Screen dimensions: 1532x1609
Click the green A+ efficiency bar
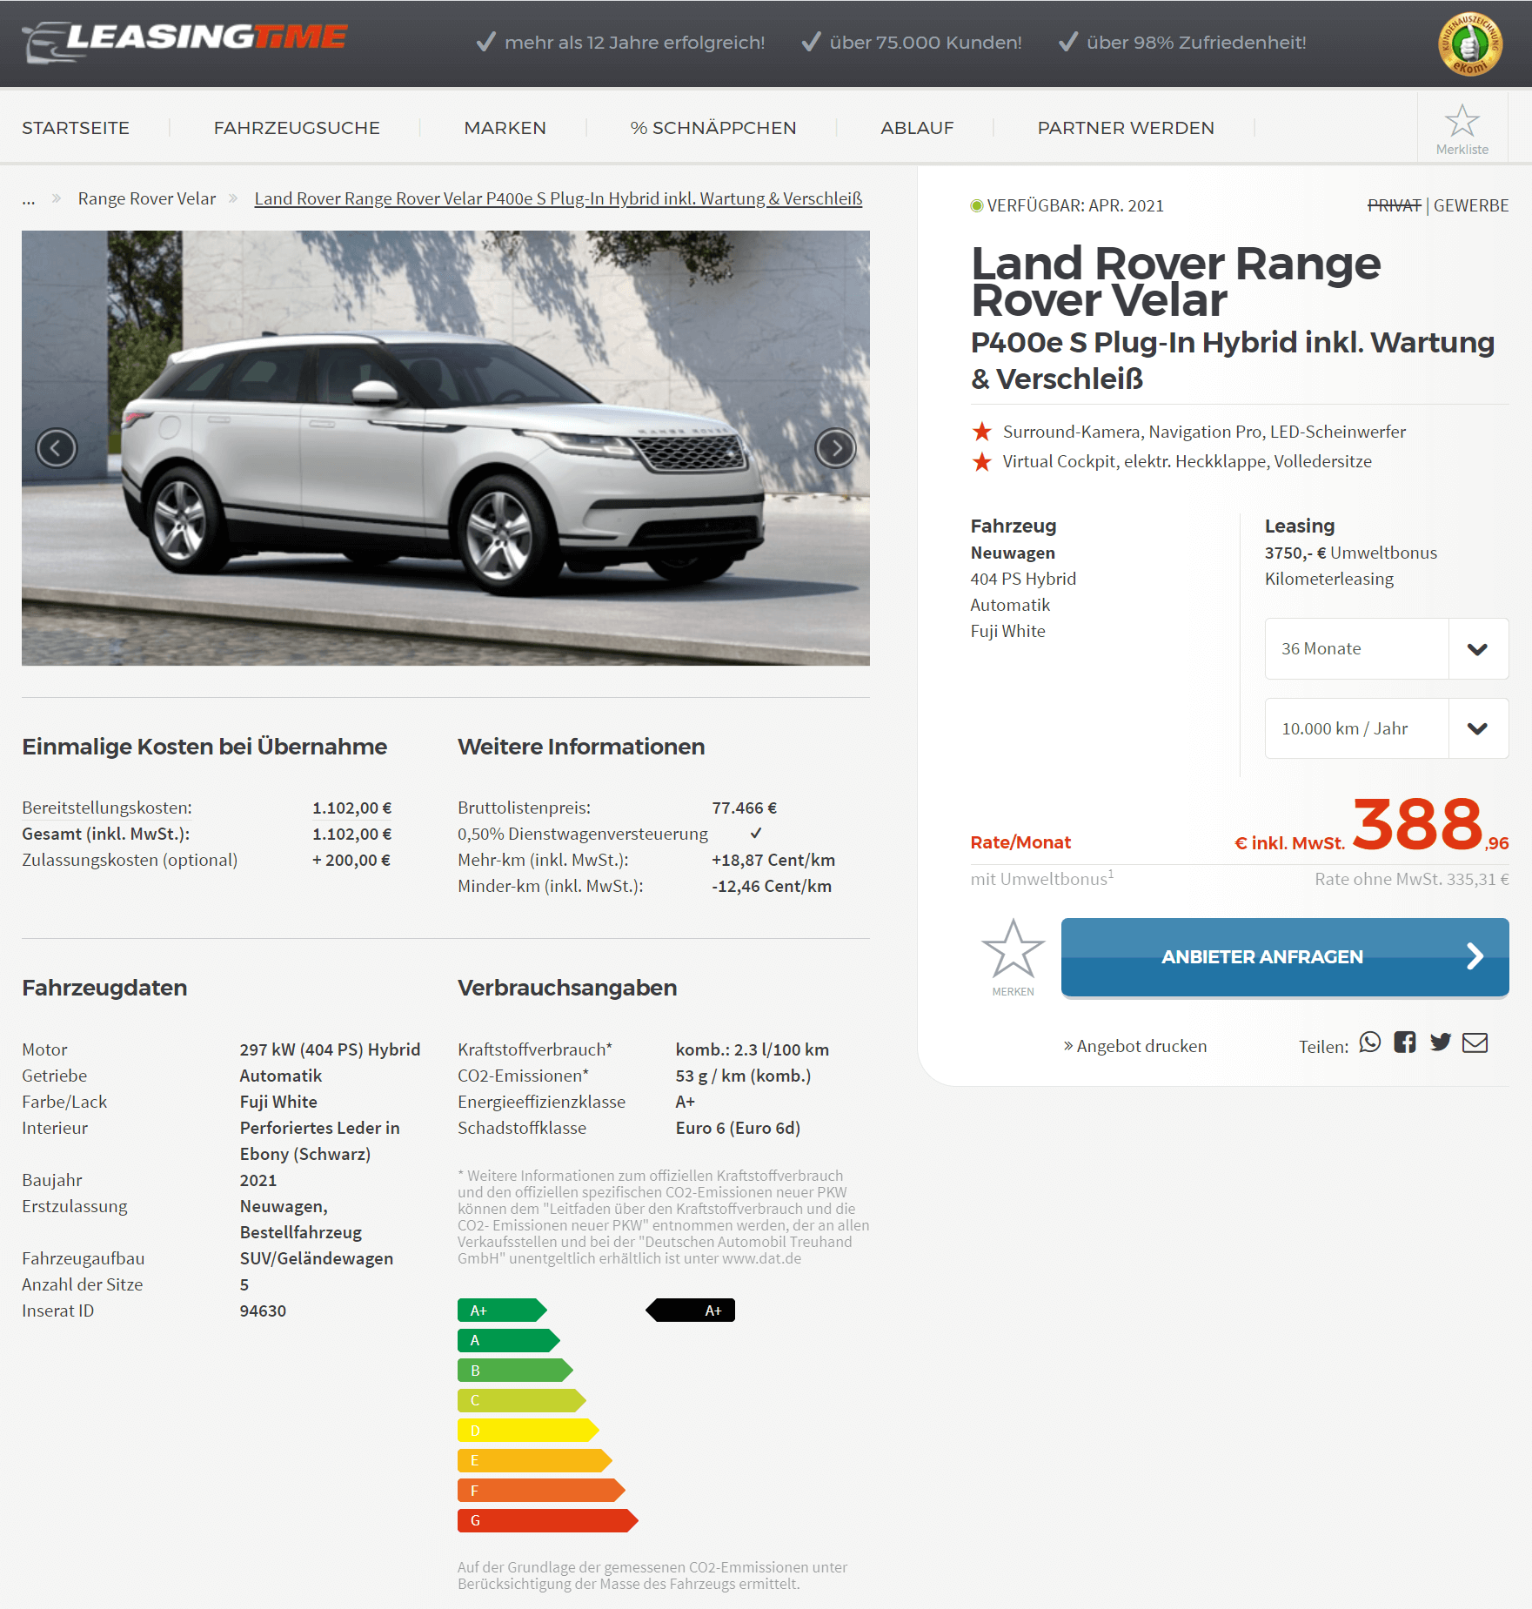click(x=502, y=1310)
